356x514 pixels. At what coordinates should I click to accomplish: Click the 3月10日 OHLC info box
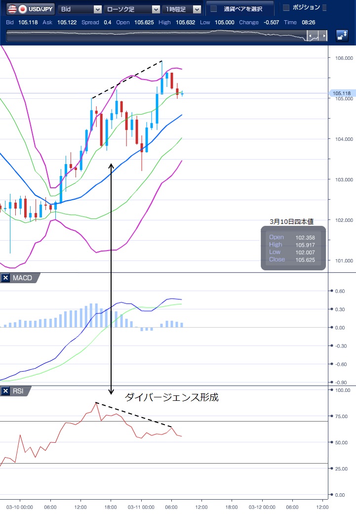[x=293, y=249]
